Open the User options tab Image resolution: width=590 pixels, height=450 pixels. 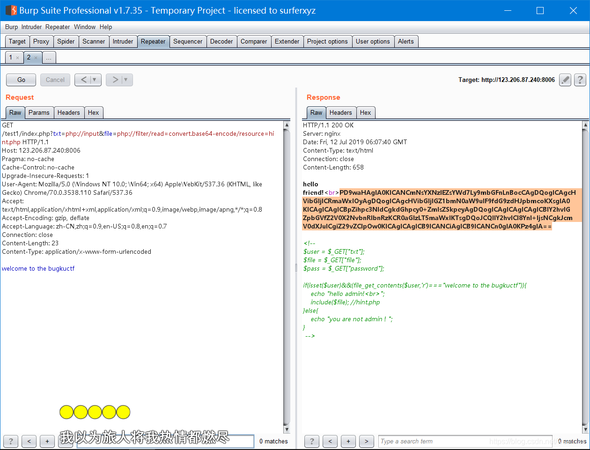(x=373, y=41)
